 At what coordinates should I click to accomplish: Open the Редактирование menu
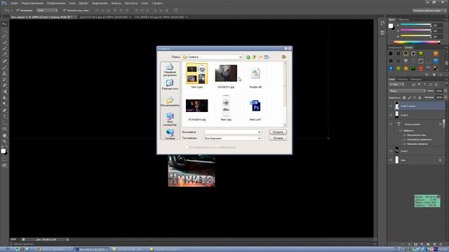32,3
